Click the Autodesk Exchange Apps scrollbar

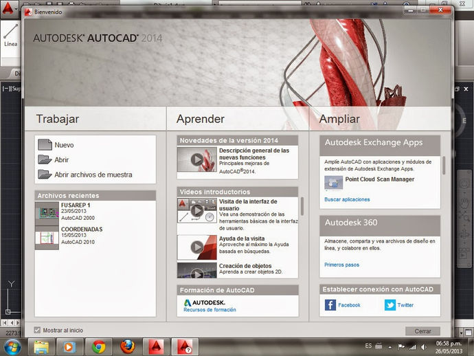(444, 166)
